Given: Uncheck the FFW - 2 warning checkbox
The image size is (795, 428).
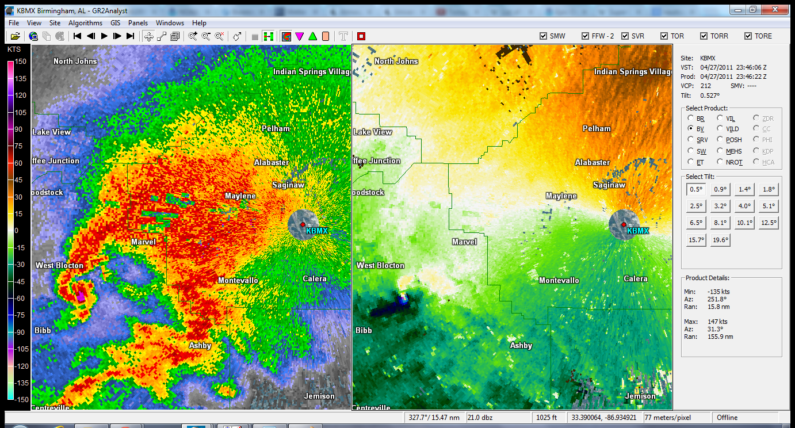Looking at the screenshot, I should [585, 36].
